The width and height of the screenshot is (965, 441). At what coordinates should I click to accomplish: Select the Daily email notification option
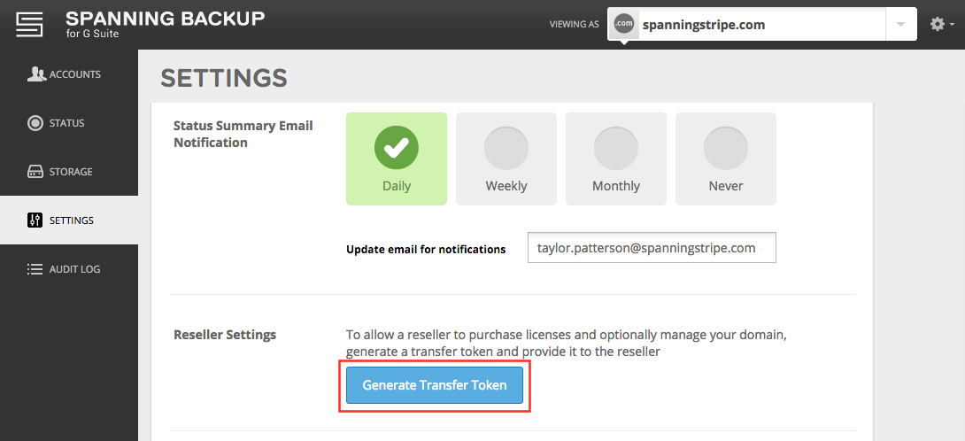[x=397, y=159]
